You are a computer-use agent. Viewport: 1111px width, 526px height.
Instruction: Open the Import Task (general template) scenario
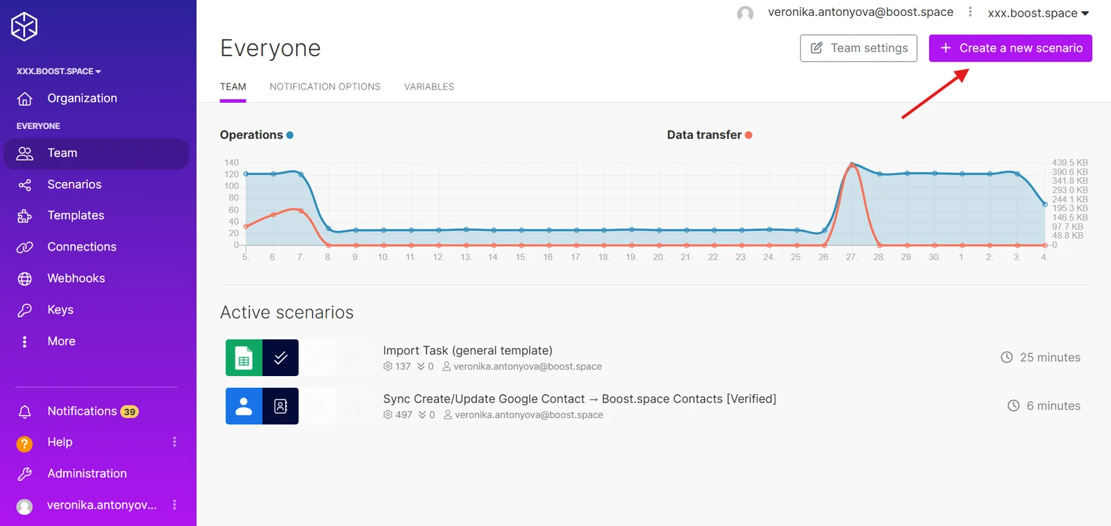(x=468, y=350)
